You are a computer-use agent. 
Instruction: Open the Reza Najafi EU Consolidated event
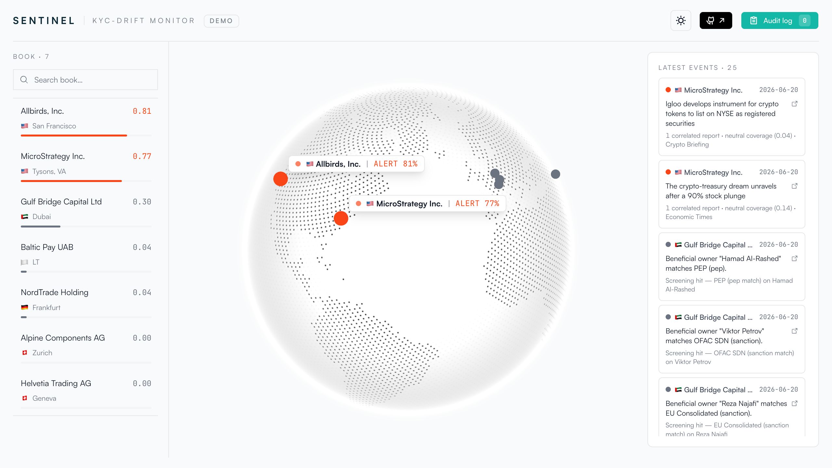(732, 407)
